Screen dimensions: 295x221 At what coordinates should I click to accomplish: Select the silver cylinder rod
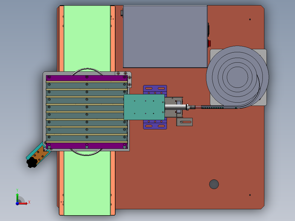click(x=175, y=107)
